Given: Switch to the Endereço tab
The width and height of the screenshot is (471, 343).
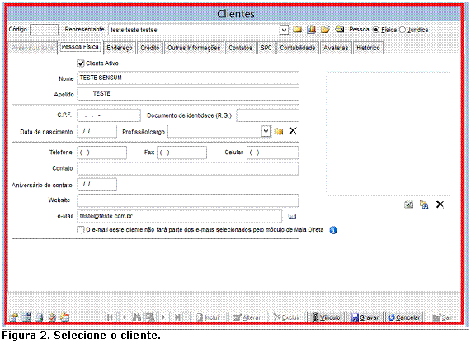Looking at the screenshot, I should [120, 48].
